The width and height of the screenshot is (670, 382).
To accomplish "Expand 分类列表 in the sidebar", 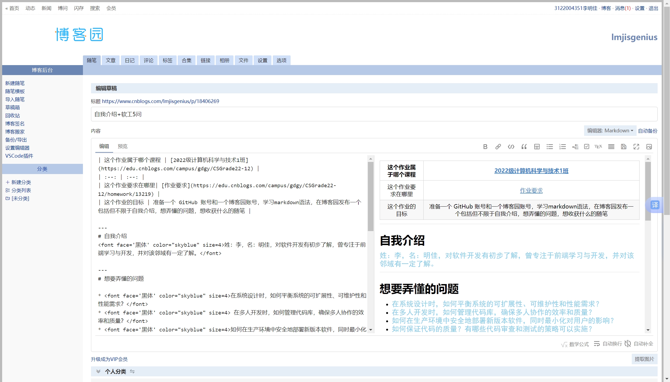I will [x=21, y=190].
